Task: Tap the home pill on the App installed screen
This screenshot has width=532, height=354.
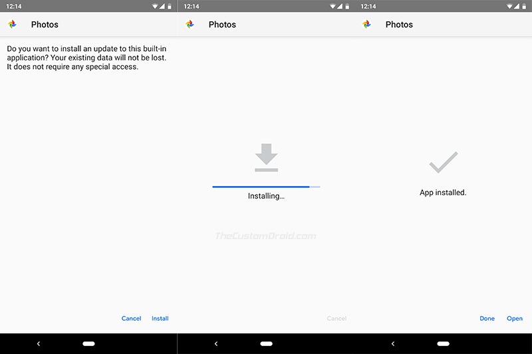Action: pos(443,343)
